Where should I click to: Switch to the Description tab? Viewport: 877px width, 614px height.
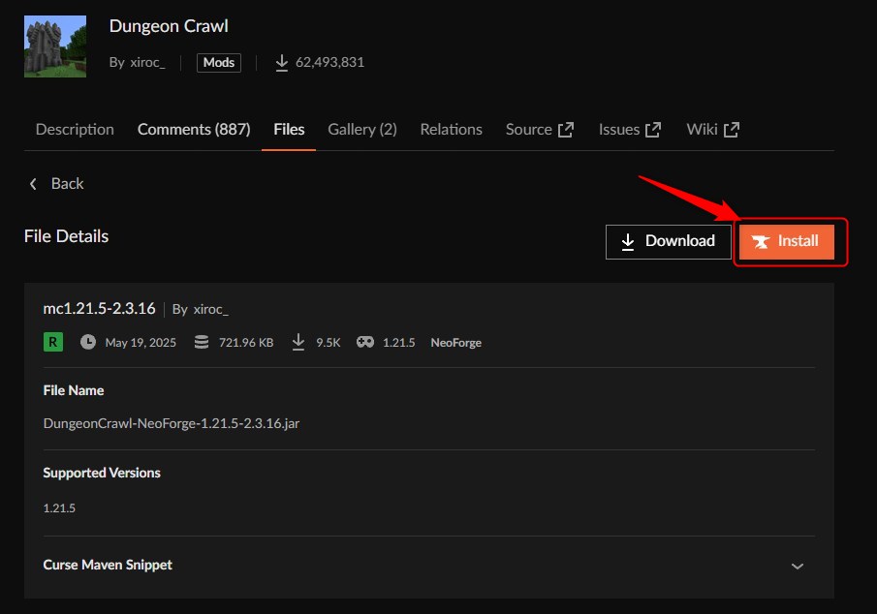coord(75,129)
